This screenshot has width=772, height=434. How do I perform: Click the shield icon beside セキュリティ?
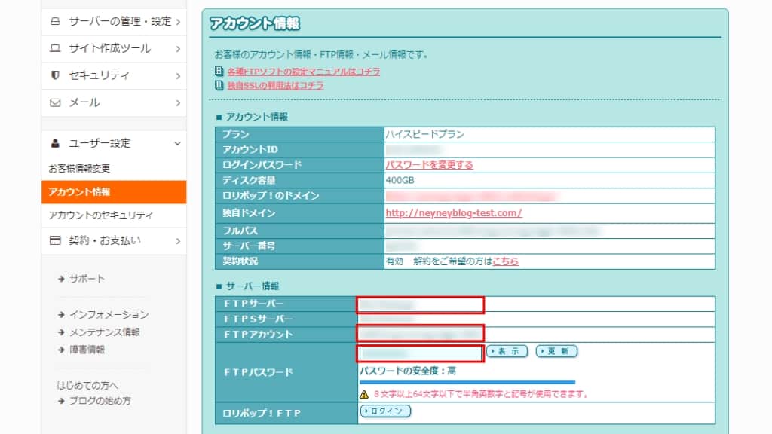click(55, 75)
